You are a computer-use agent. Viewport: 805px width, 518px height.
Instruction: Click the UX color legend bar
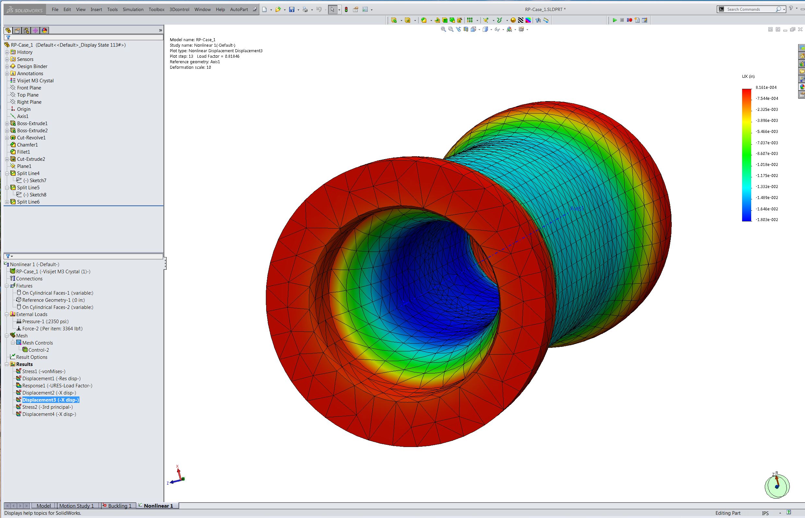pos(746,155)
